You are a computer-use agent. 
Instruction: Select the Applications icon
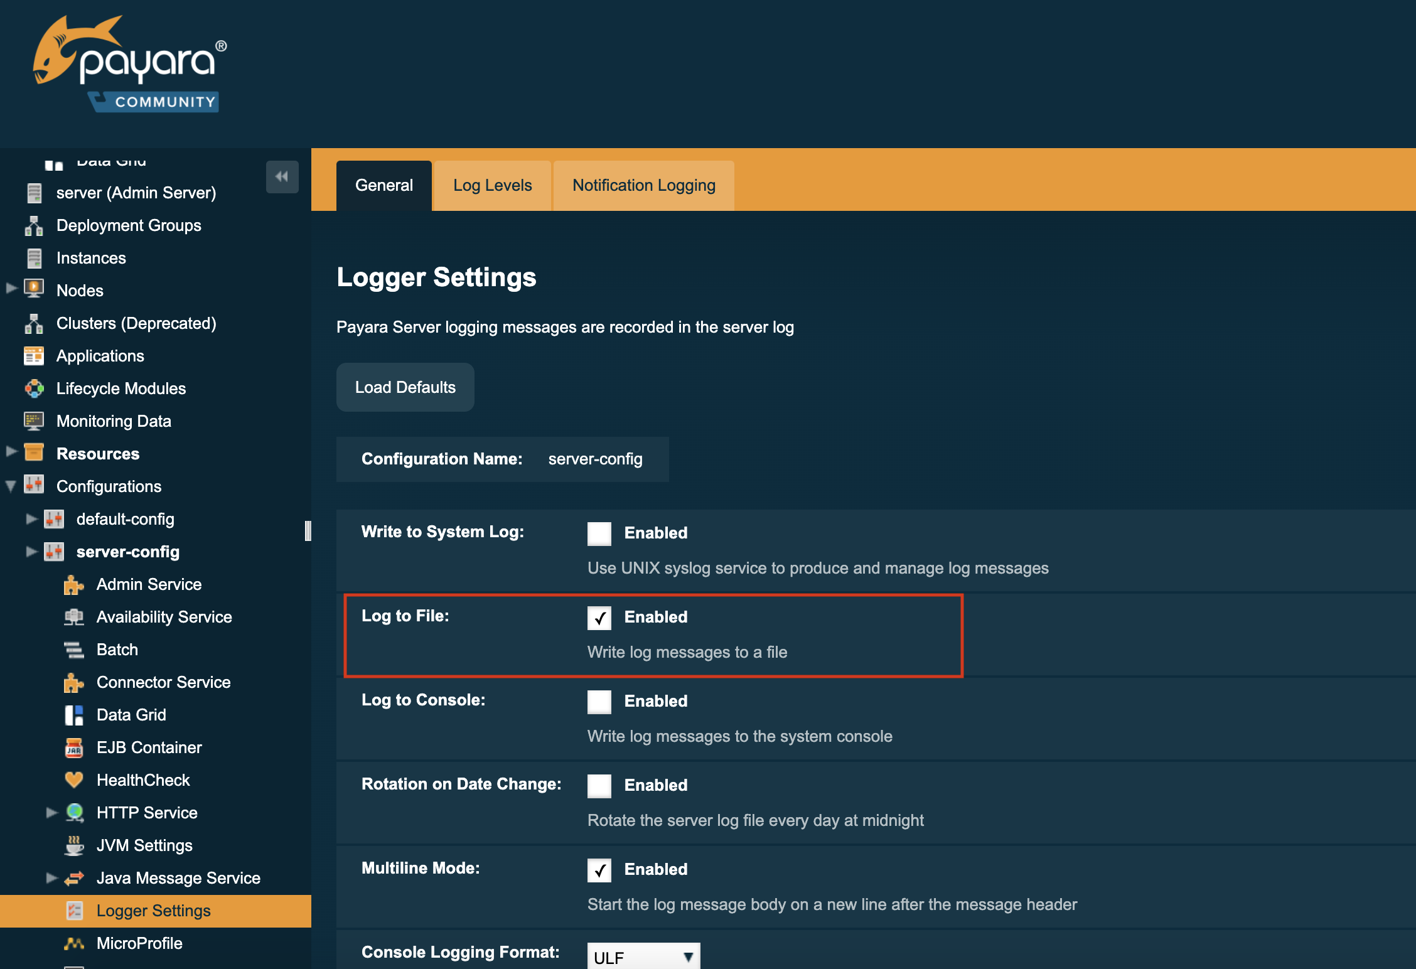34,356
